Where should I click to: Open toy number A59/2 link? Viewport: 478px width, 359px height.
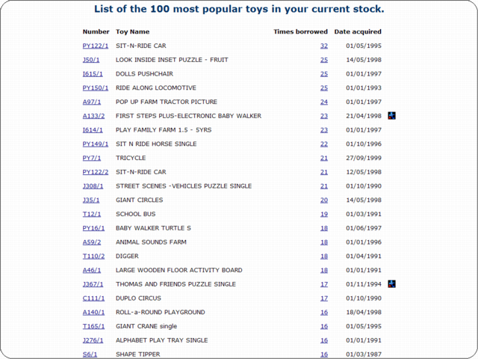click(91, 242)
